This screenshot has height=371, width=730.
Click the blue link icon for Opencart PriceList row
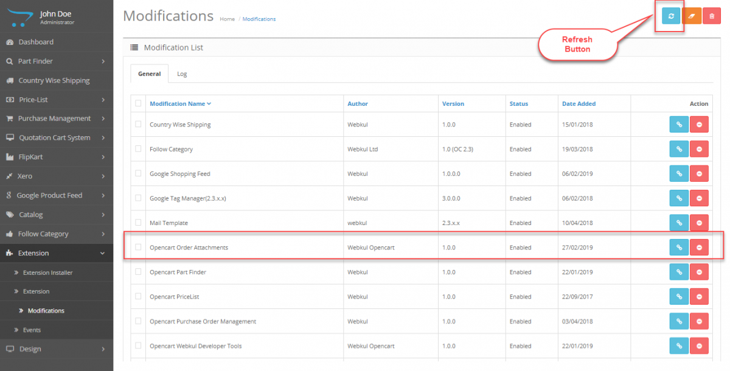pos(679,296)
